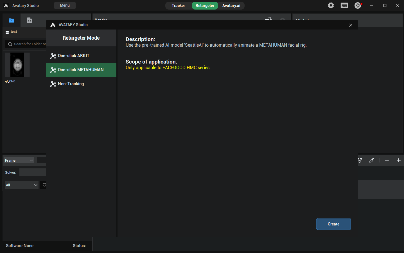Open the settings gear in title bar
The width and height of the screenshot is (404, 253).
point(331,5)
